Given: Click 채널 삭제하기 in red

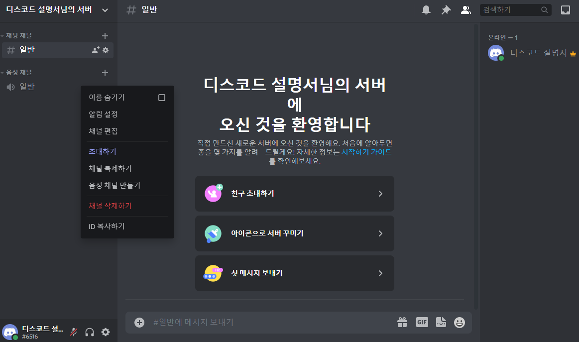Looking at the screenshot, I should click(x=127, y=206).
